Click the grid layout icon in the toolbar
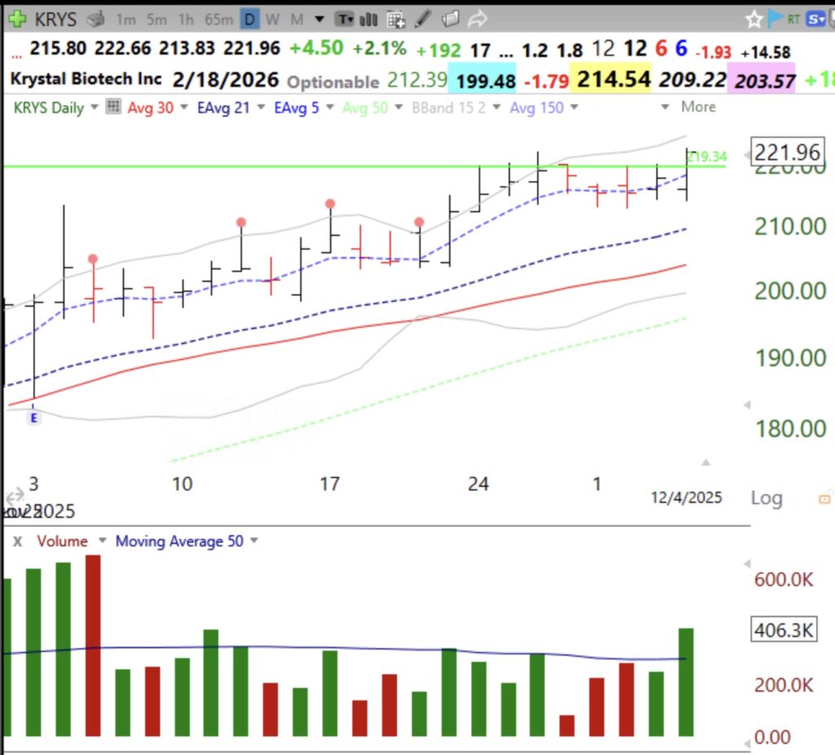835x755 pixels. point(394,18)
